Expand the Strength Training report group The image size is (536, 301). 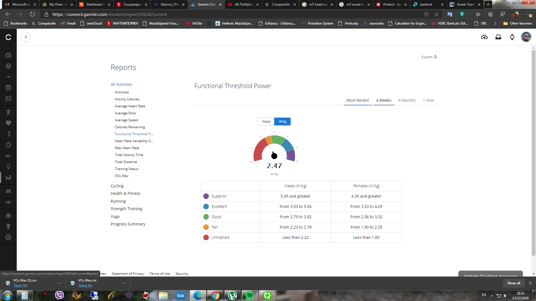tap(126, 209)
